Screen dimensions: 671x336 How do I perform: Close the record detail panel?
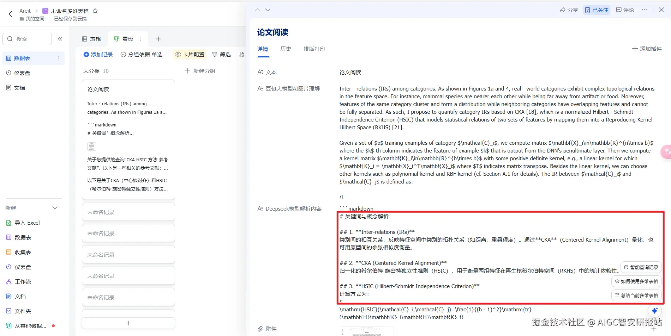661,10
